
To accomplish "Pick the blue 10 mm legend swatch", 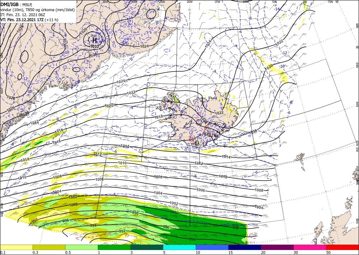I will 212,247.
